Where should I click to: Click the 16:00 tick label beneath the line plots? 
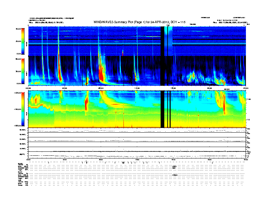173,159
